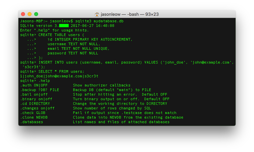The height and width of the screenshot is (152, 254).
Task: Click the home folder icon in title bar
Action: pyautogui.click(x=97, y=14)
